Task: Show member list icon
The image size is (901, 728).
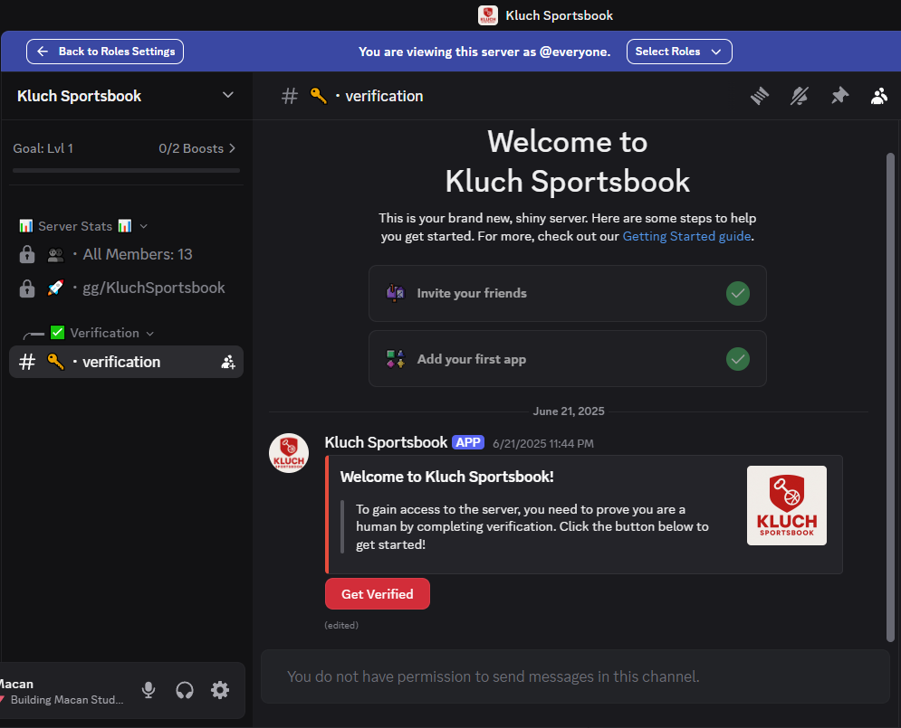Action: tap(879, 96)
